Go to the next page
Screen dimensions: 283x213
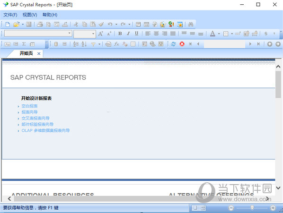tap(250, 44)
